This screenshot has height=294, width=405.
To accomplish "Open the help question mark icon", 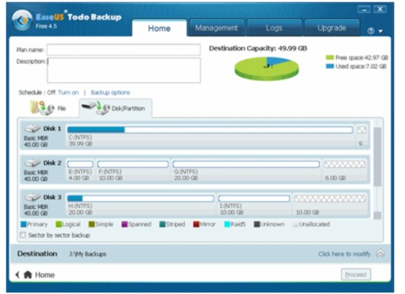I will 371,31.
